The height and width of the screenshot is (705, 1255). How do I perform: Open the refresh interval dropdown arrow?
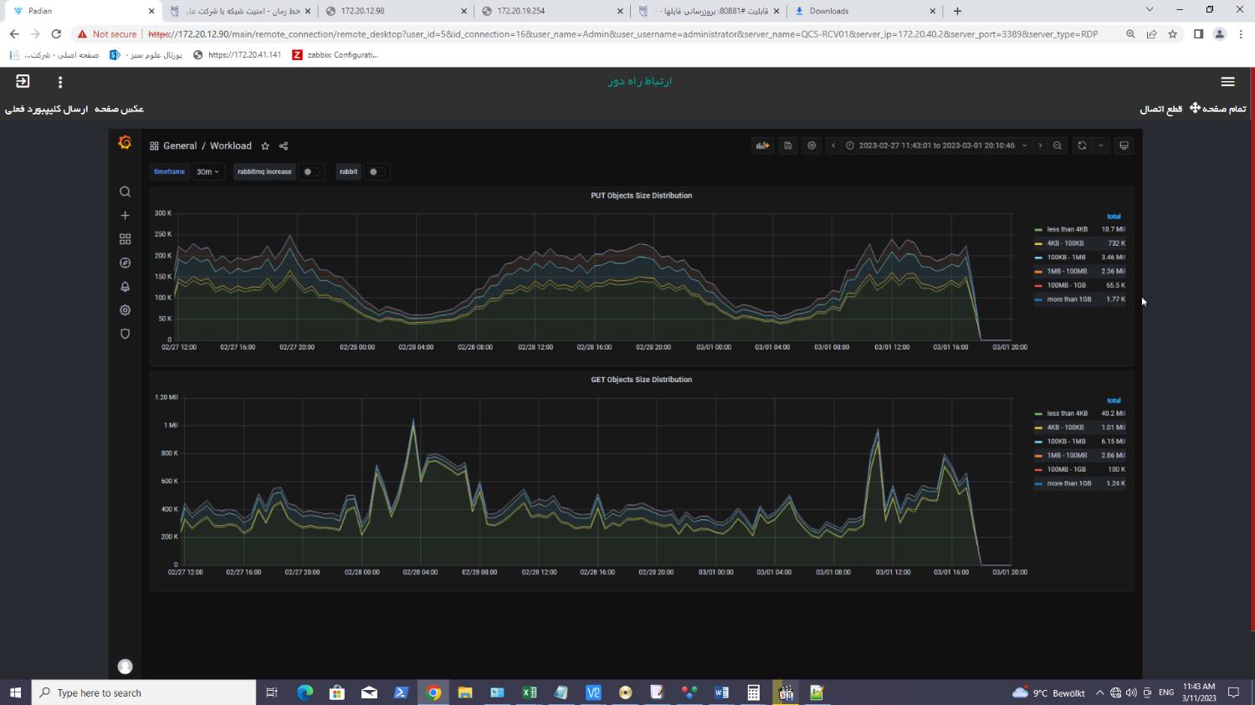[x=1101, y=146]
